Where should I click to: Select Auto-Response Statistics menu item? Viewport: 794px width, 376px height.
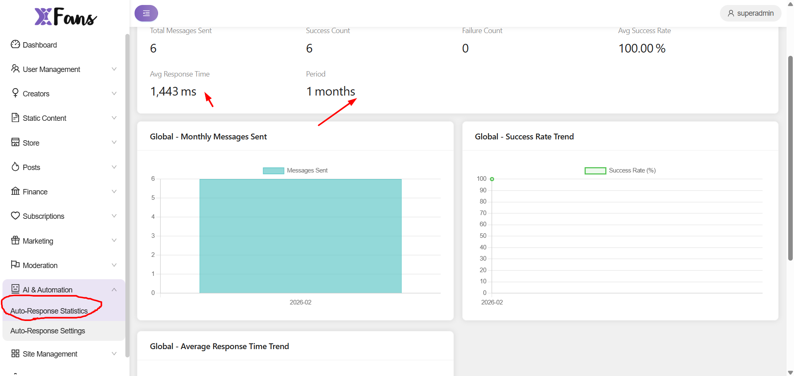[x=49, y=311]
